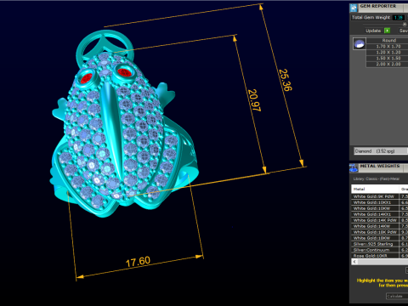This screenshot has height=306, width=408.
Task: Select the 20.97 dimension label
Action: 254,100
